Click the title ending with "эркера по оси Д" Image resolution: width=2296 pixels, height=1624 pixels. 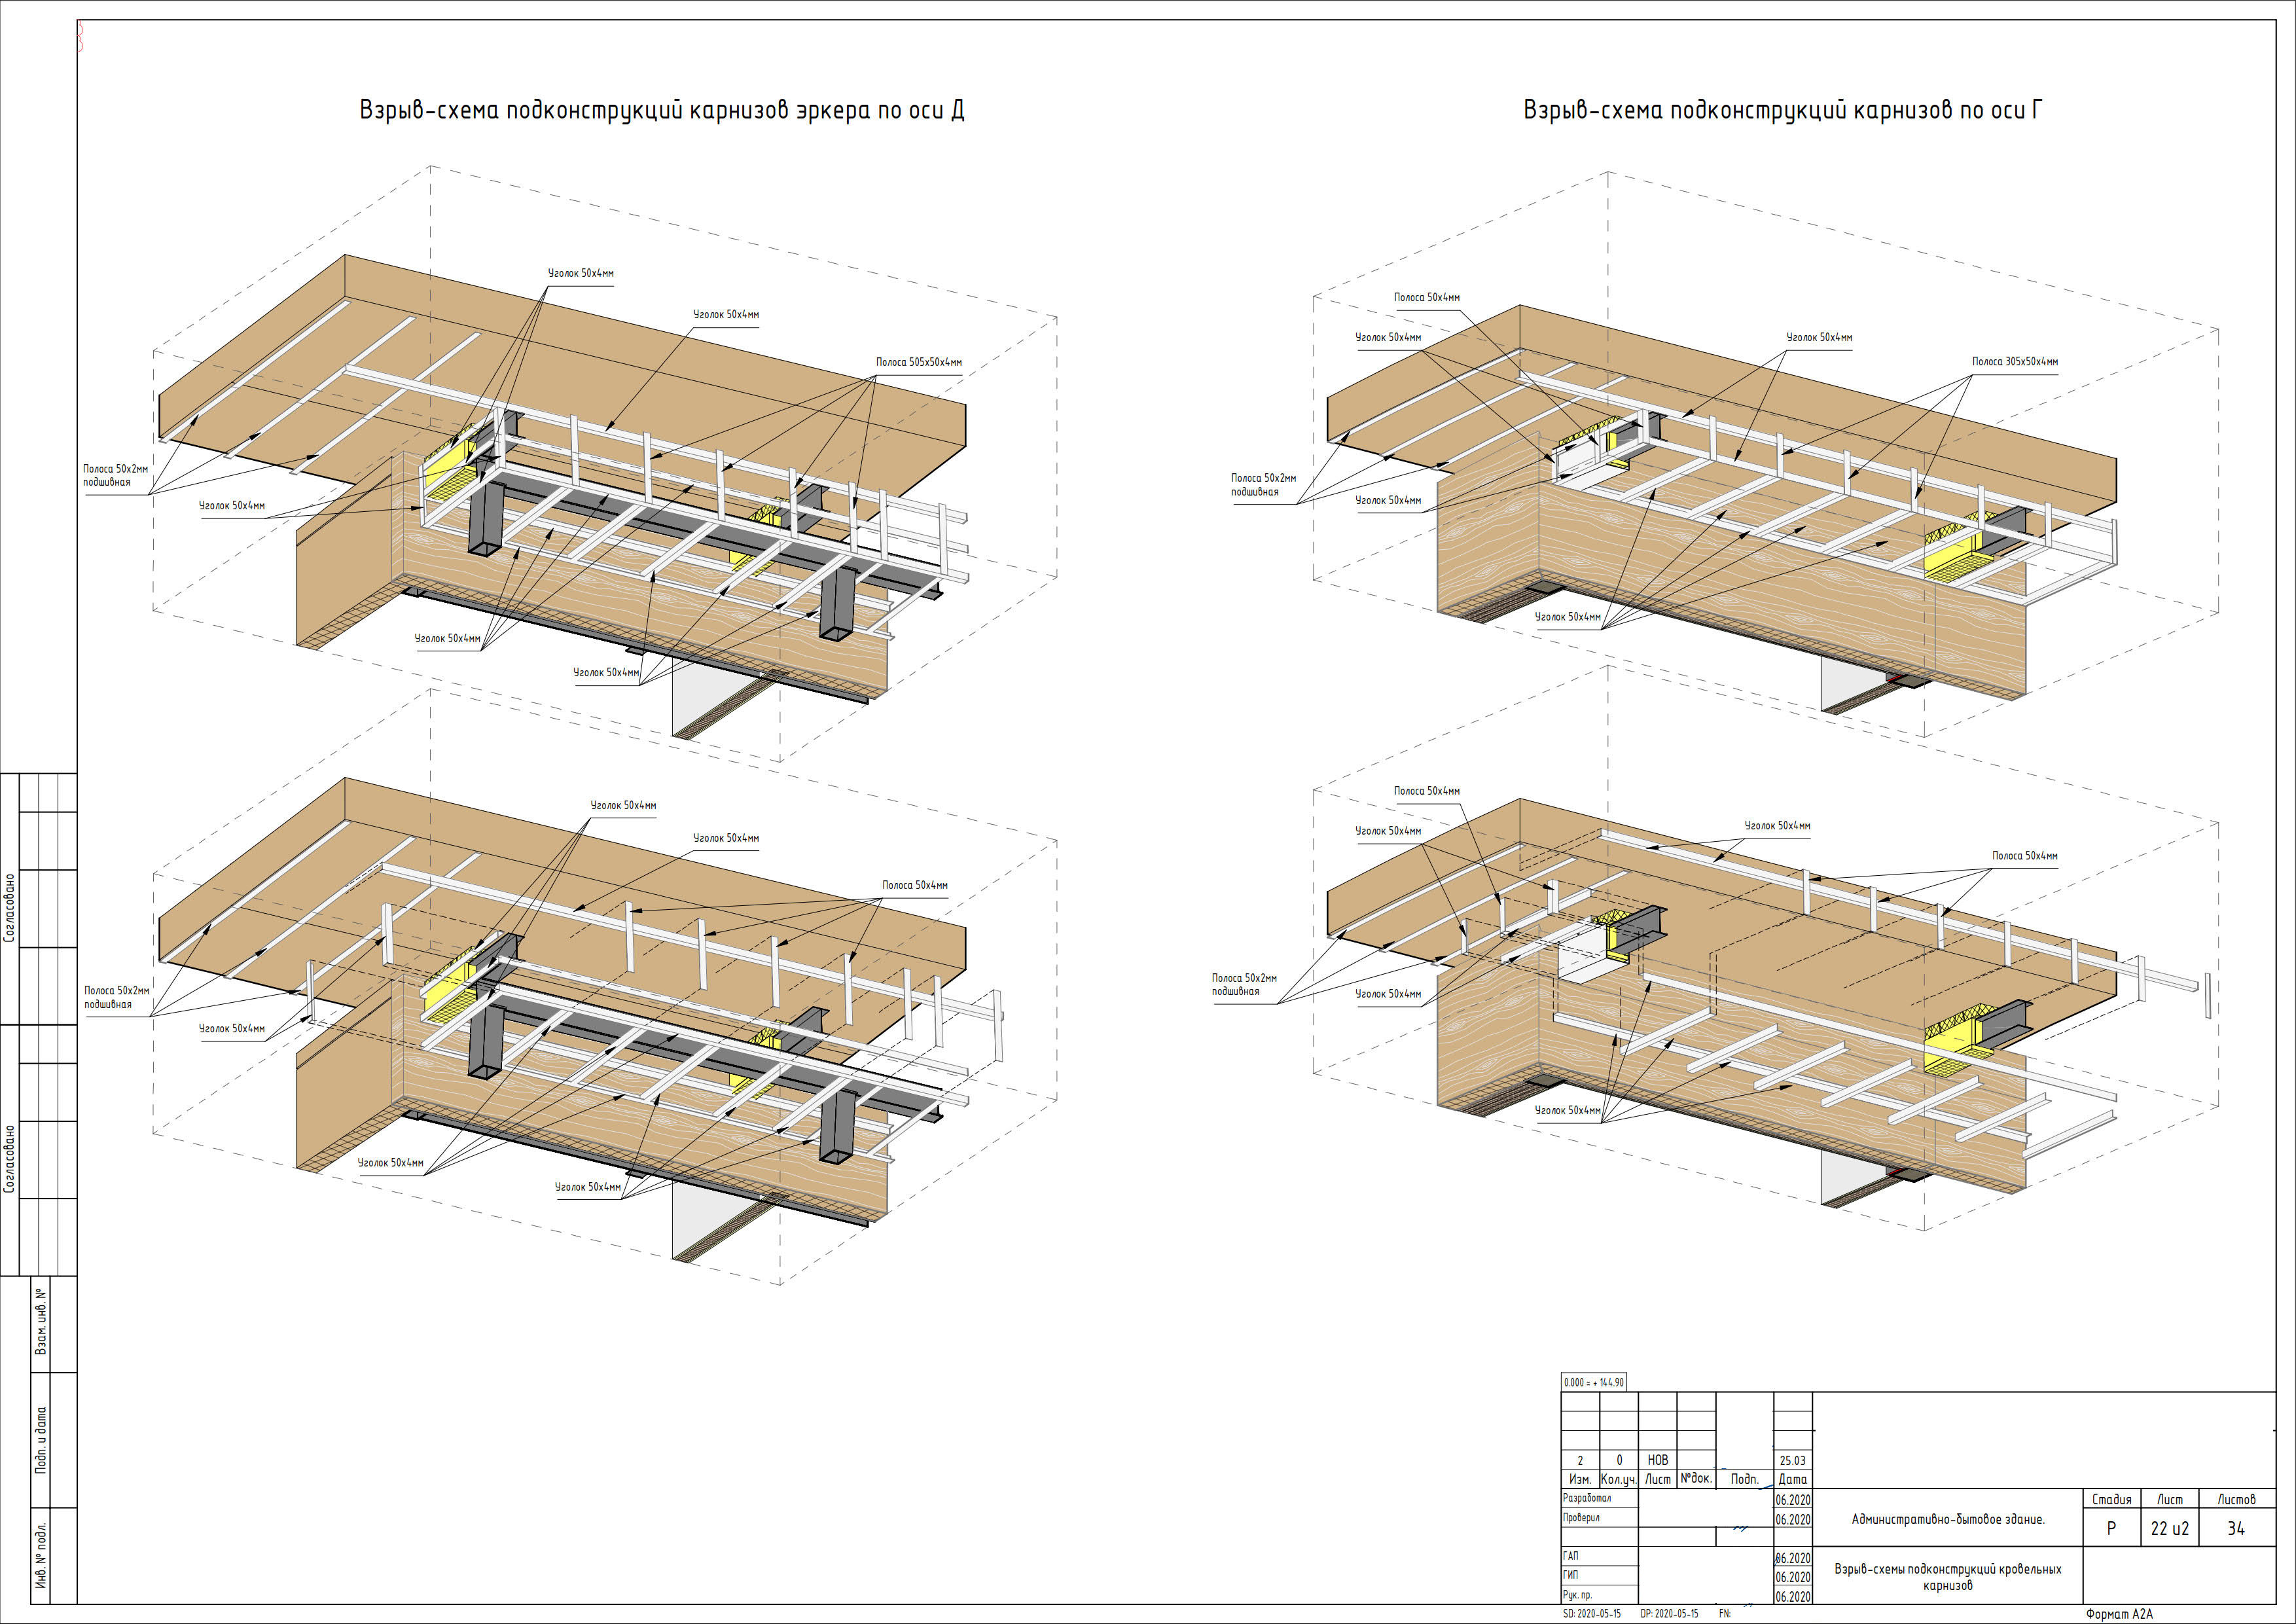coord(662,109)
